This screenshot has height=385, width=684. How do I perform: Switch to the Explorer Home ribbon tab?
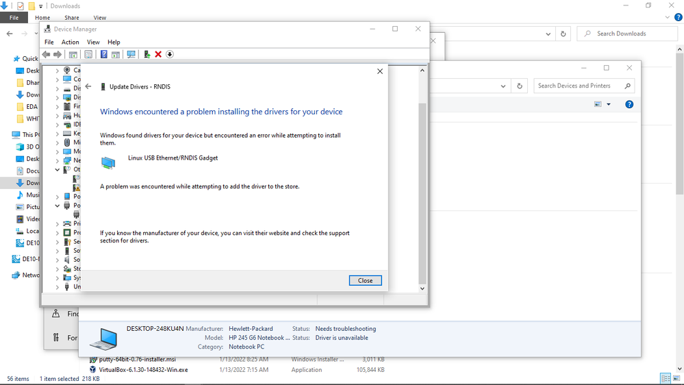(x=42, y=17)
